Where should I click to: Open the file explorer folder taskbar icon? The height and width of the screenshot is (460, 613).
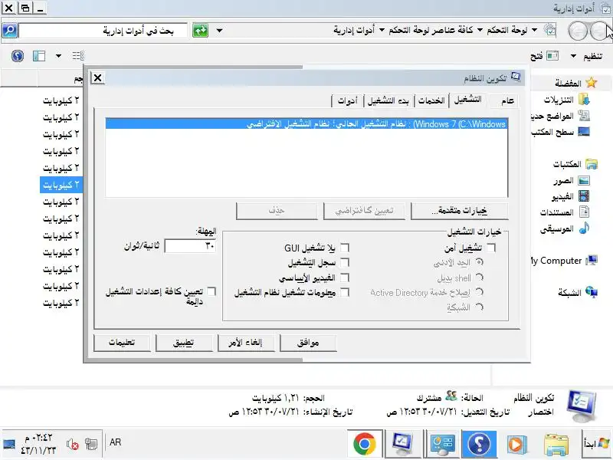pyautogui.click(x=556, y=444)
